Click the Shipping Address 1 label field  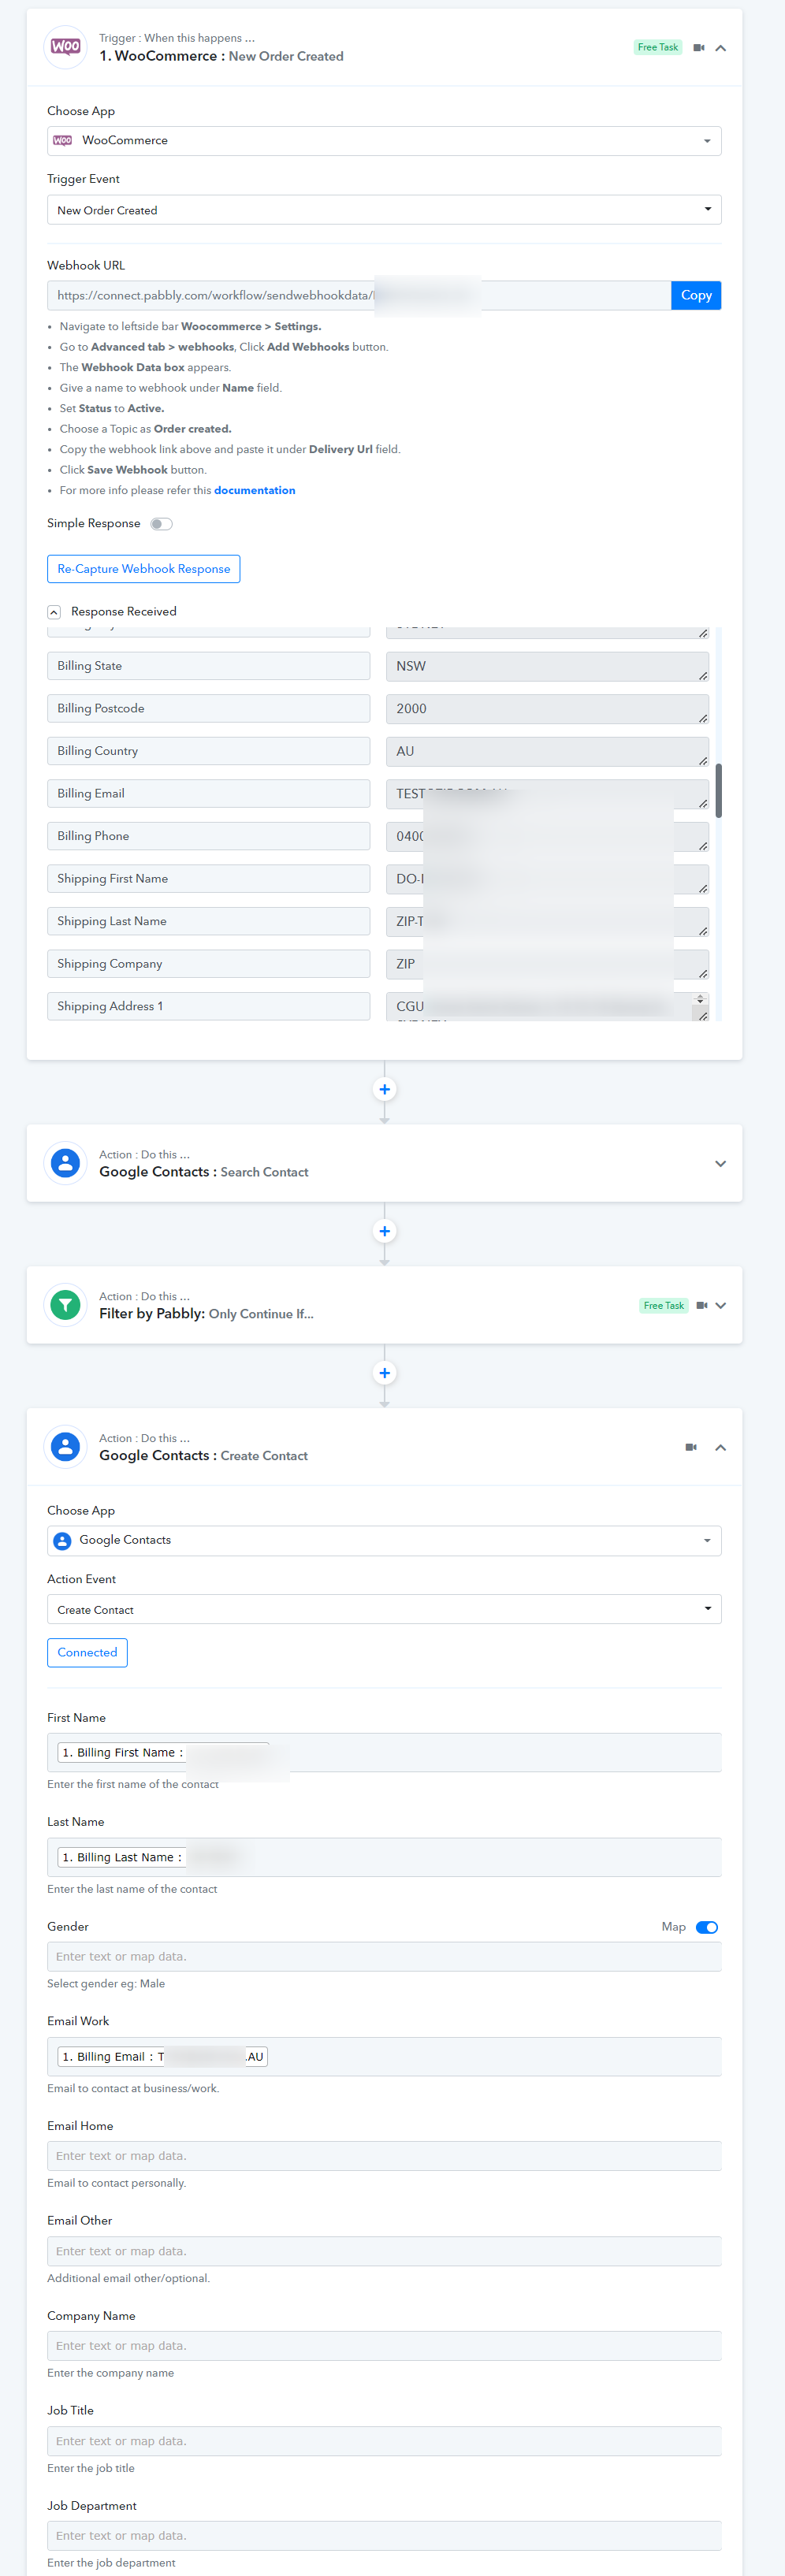209,1006
